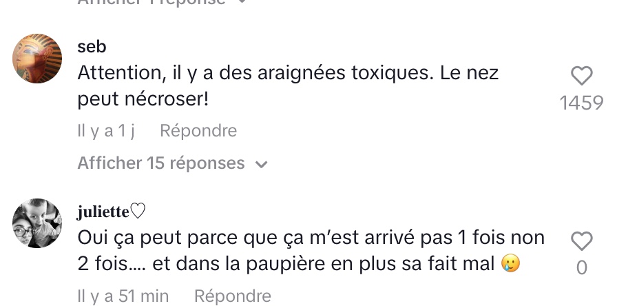Click the heart symbol after juliette's name
This screenshot has width=617, height=306.
point(138,211)
